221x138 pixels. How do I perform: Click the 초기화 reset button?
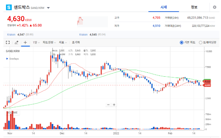point(76,42)
